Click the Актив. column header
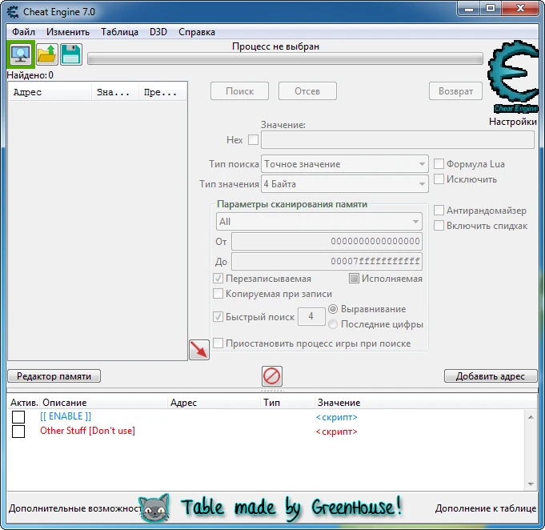545x530 pixels. click(x=24, y=403)
